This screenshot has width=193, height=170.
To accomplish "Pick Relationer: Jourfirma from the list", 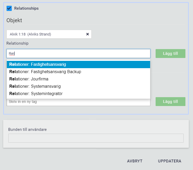I will [x=78, y=79].
